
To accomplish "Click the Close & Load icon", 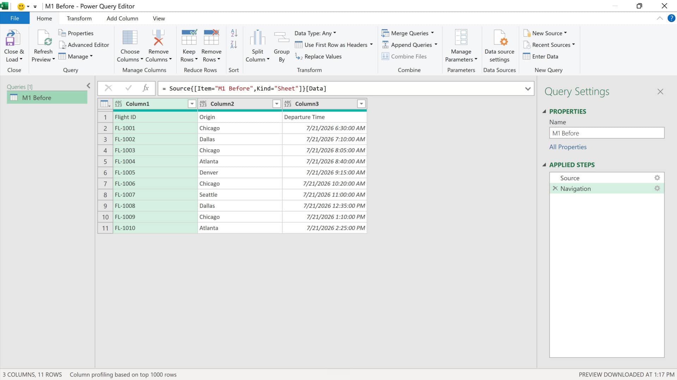I will click(13, 38).
